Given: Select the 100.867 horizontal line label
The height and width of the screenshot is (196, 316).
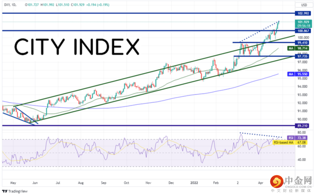Looking at the screenshot, I should coord(303,31).
